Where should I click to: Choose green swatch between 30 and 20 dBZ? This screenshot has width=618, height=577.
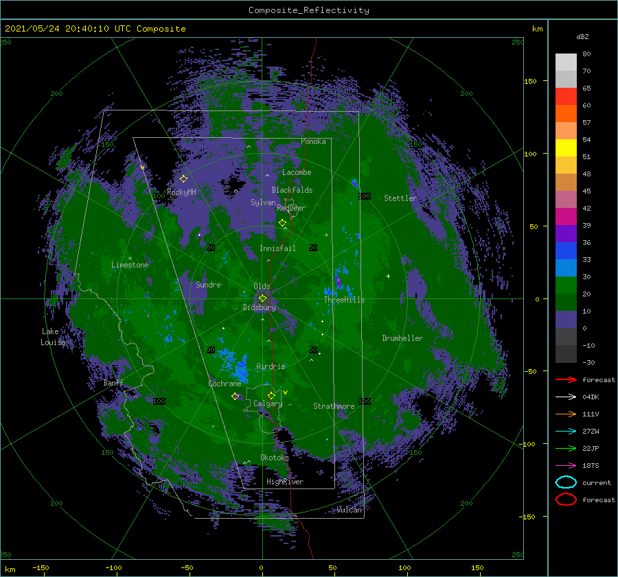click(566, 285)
